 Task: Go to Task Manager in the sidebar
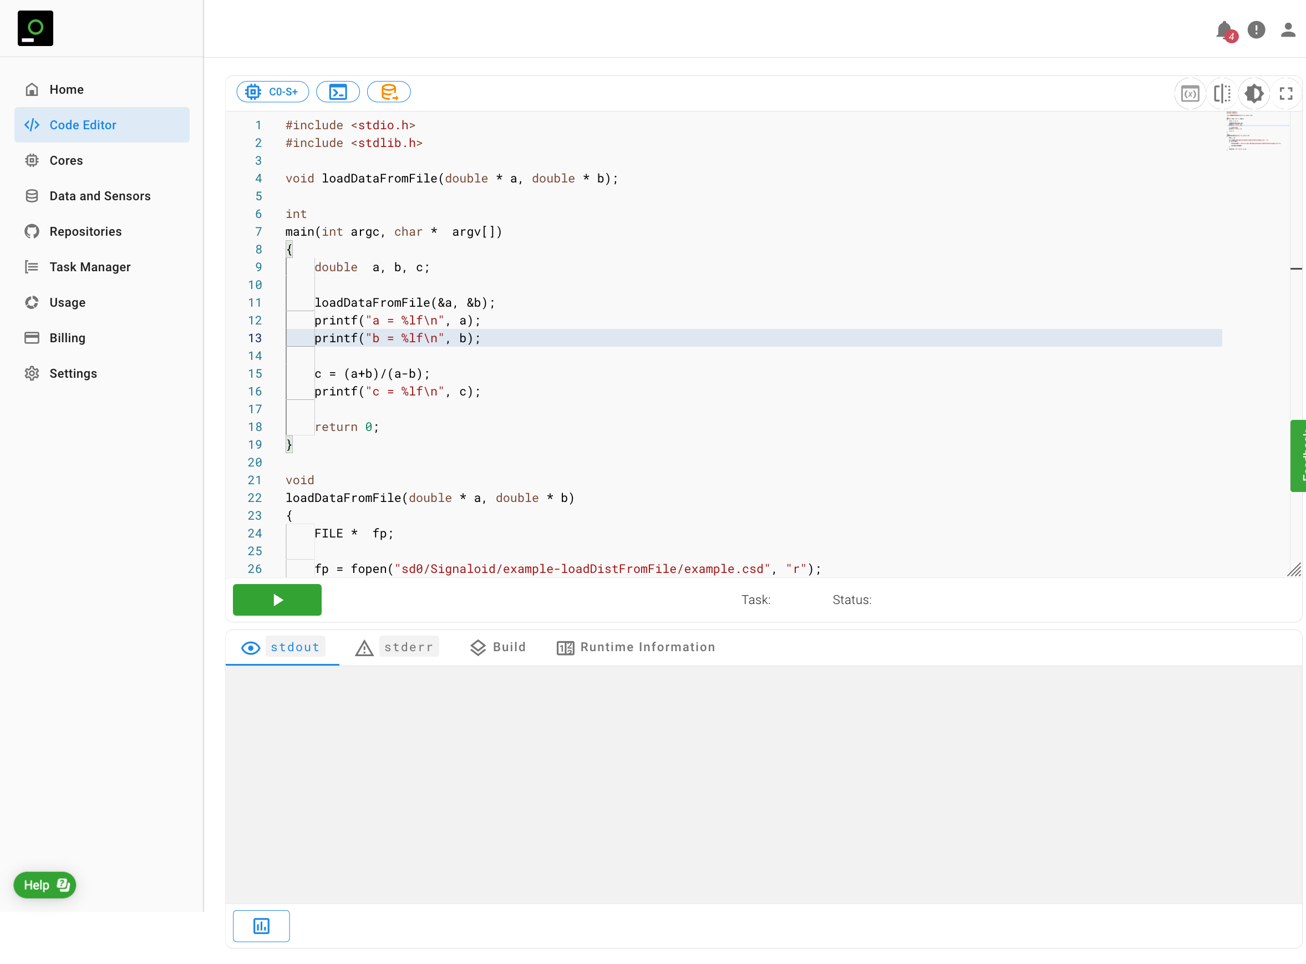coord(90,267)
